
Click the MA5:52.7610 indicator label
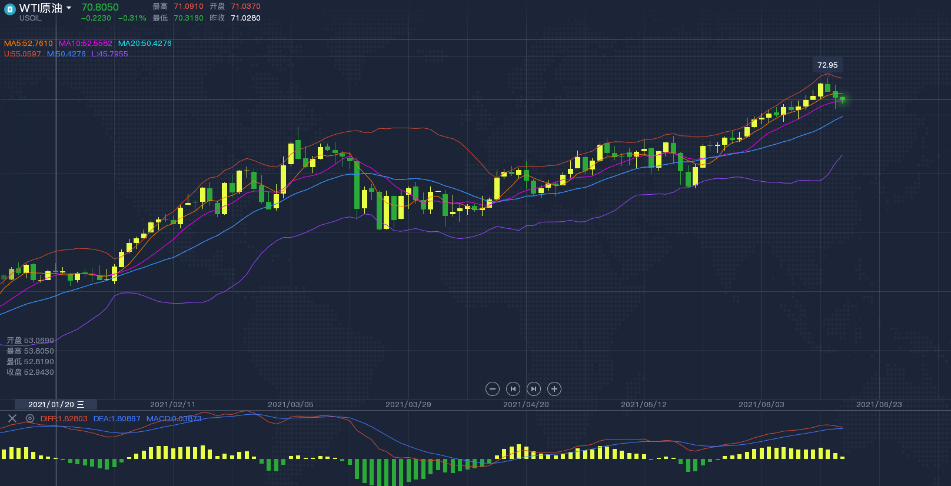point(28,44)
